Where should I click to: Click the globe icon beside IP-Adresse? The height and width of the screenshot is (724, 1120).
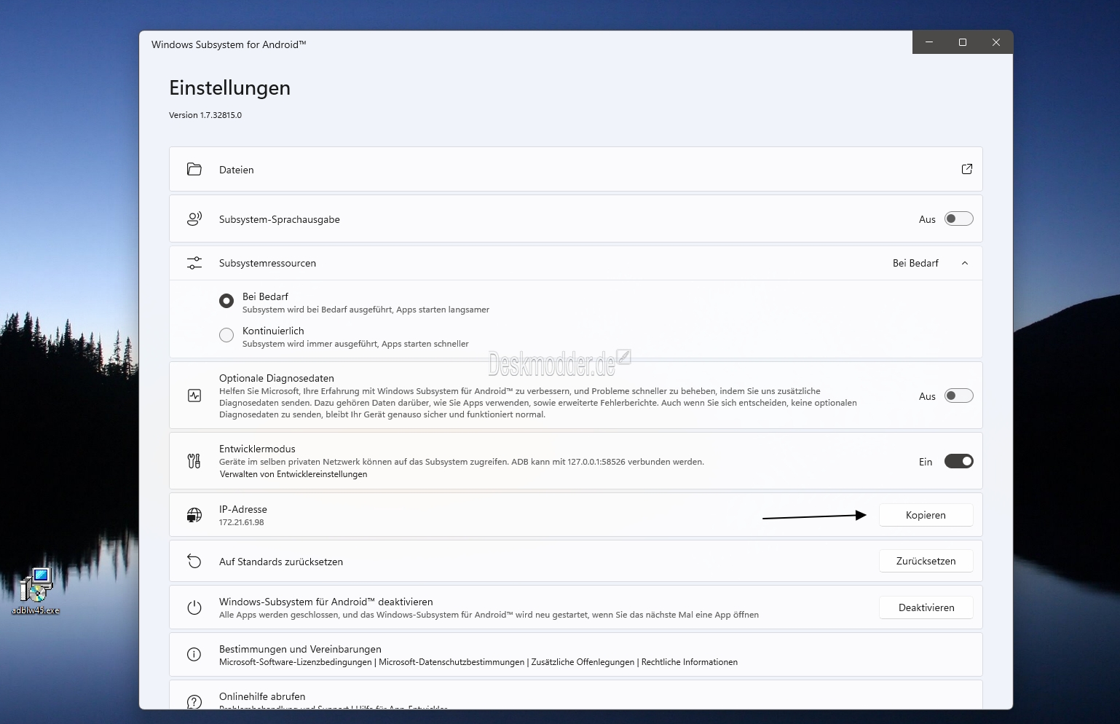[194, 515]
